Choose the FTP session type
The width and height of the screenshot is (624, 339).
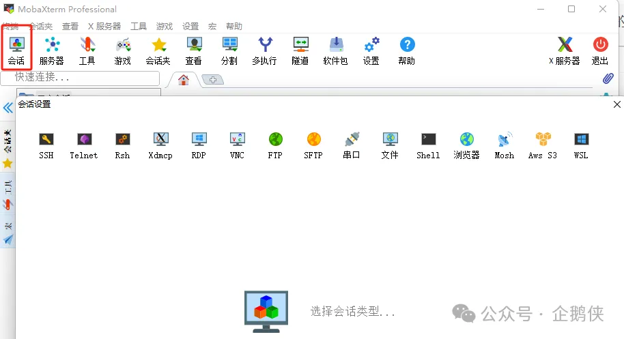pyautogui.click(x=275, y=146)
